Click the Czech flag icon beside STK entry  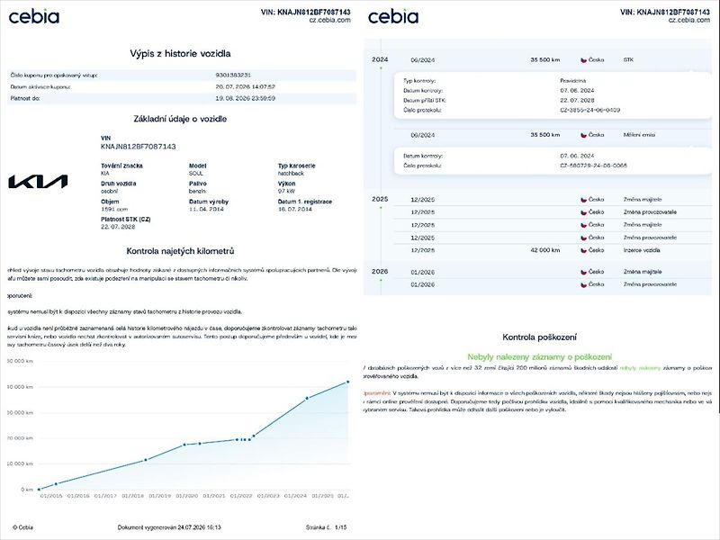tap(583, 60)
